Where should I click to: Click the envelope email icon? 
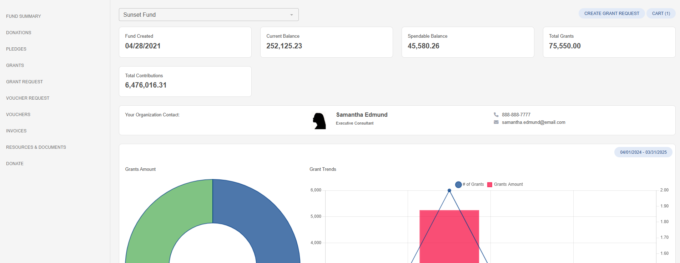coord(496,122)
